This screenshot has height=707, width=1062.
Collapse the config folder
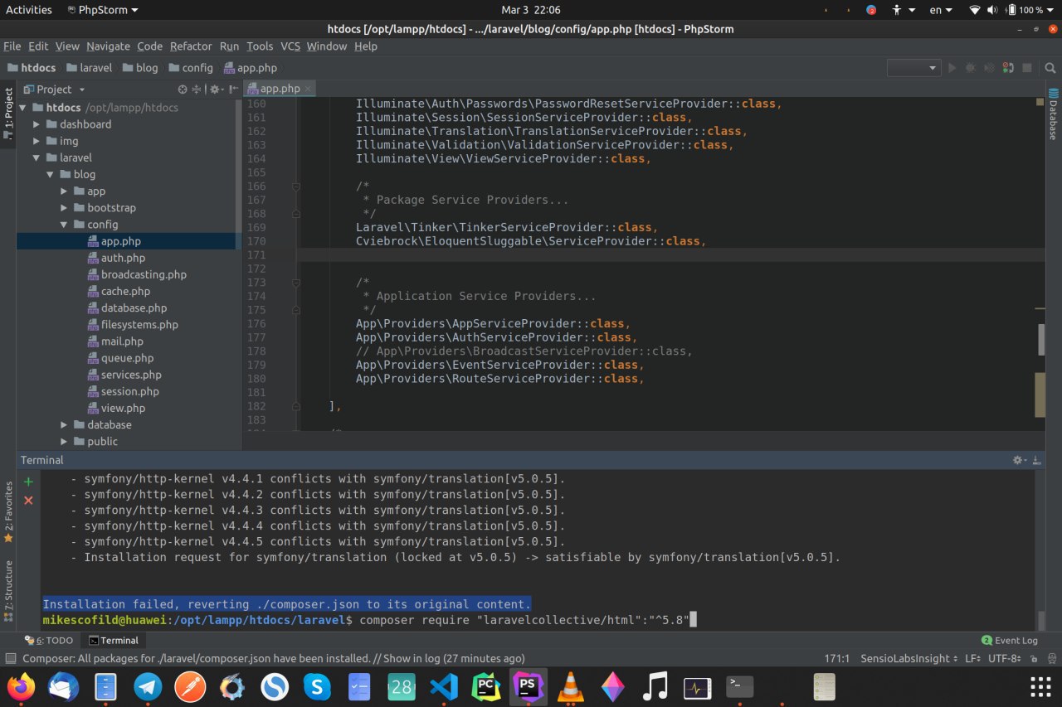point(65,225)
